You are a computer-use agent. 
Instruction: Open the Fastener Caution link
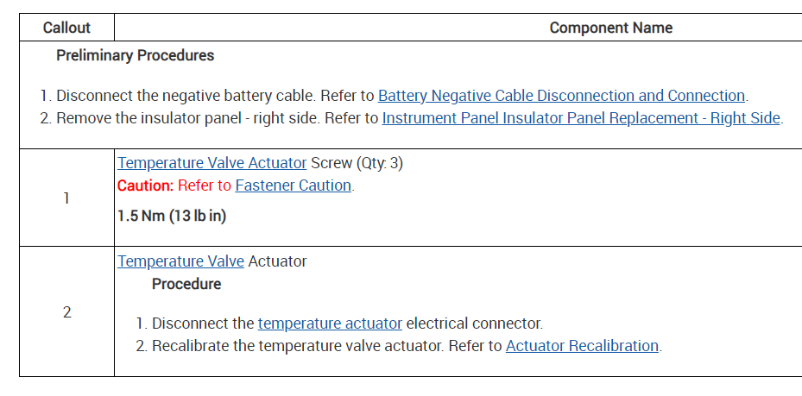[x=293, y=185]
